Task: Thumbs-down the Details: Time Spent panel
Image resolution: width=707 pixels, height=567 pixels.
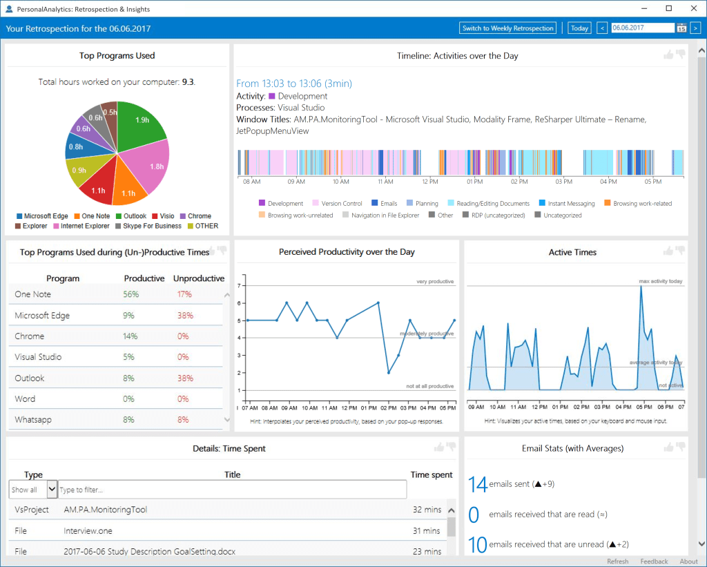Action: point(450,447)
